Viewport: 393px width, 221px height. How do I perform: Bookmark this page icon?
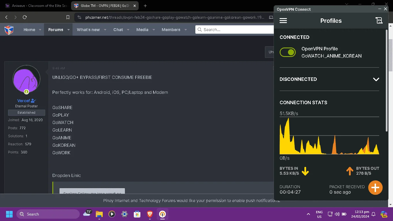(x=68, y=17)
